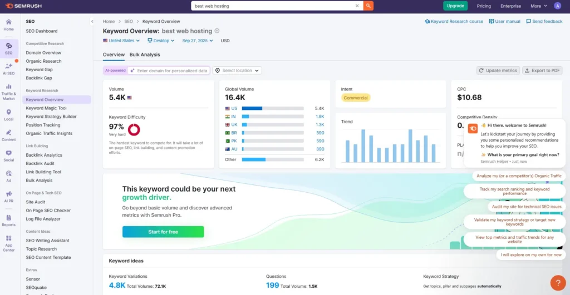This screenshot has height=295, width=570.
Task: Click the Enter domain for personalized data field
Action: (x=169, y=71)
